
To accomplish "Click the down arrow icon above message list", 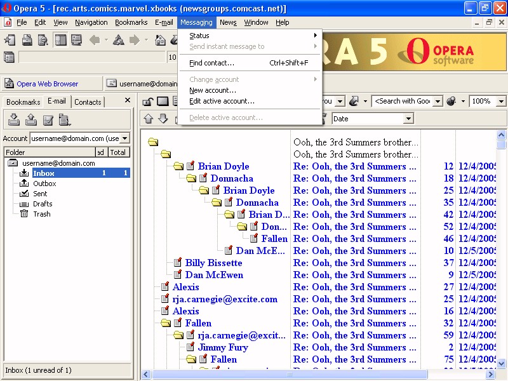I will coord(163,119).
